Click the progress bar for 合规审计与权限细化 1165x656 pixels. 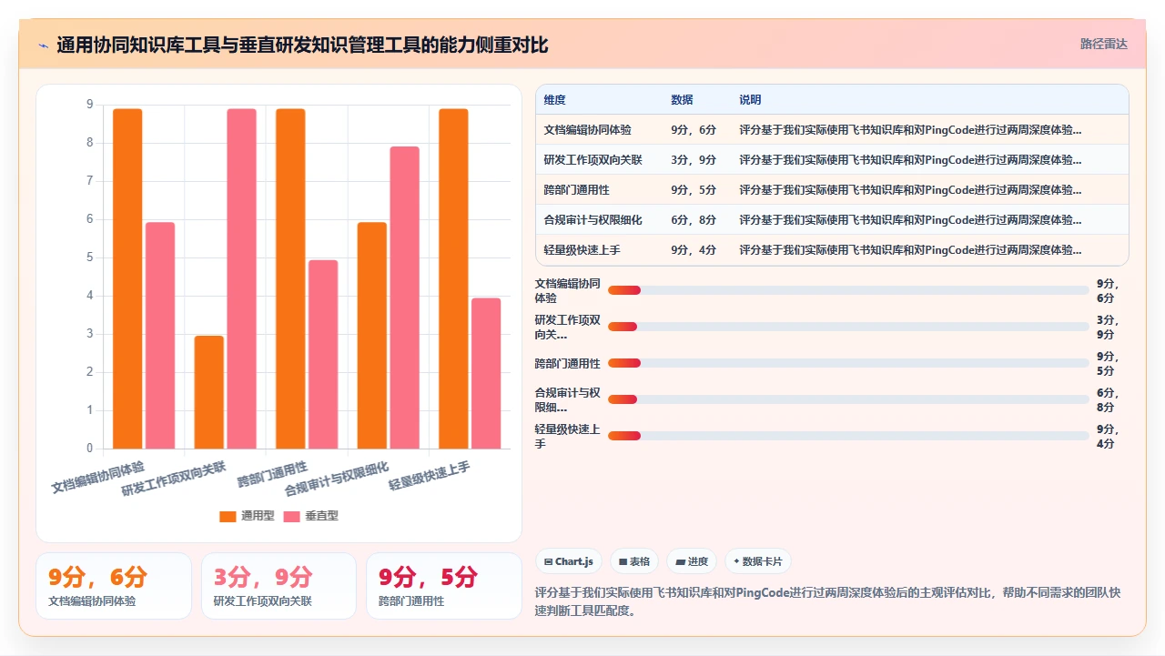pos(848,399)
